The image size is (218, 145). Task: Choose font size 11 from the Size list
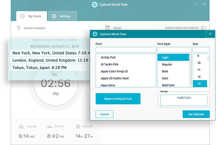199,70
